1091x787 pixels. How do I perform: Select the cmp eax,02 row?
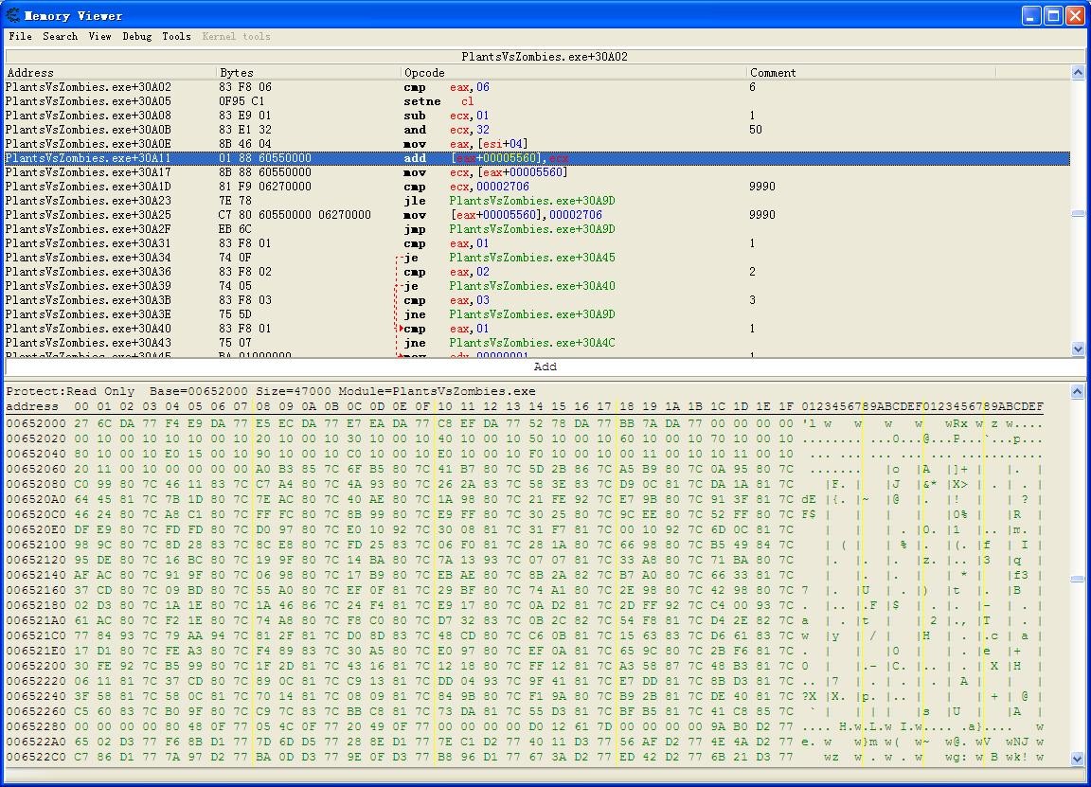[537, 272]
